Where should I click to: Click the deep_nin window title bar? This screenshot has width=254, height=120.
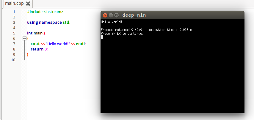[x=173, y=15]
